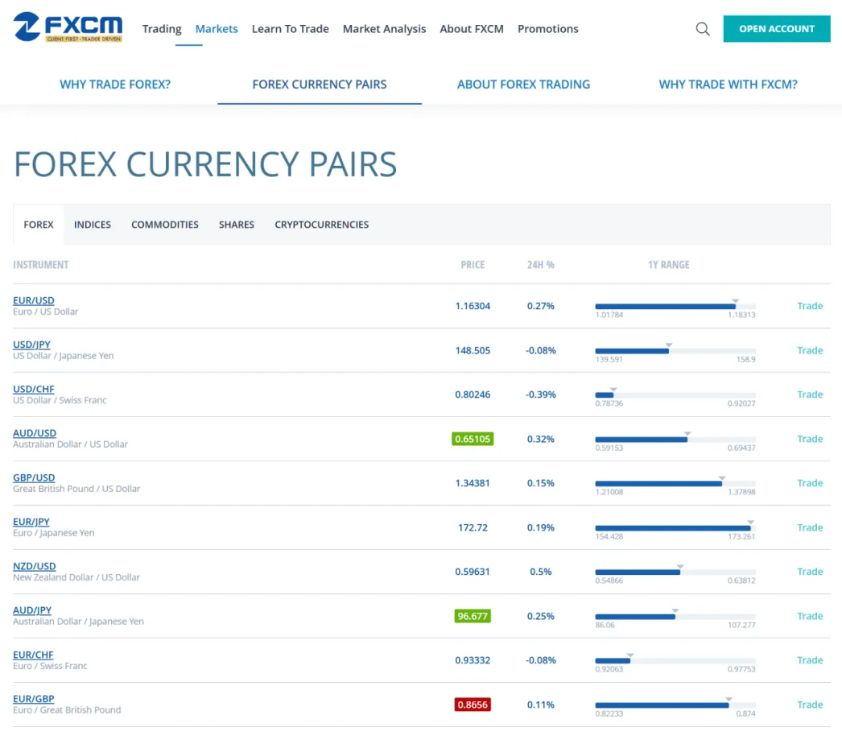
Task: Open the AUD/JPY instrument link
Action: coord(32,610)
